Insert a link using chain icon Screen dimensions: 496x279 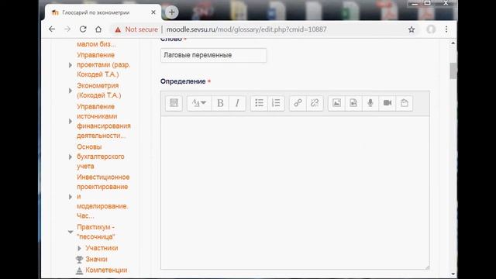(x=298, y=103)
